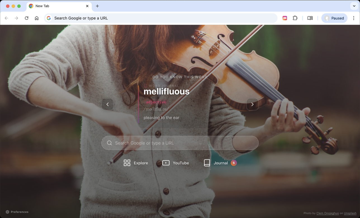Open the reading list book icon

pos(310,18)
